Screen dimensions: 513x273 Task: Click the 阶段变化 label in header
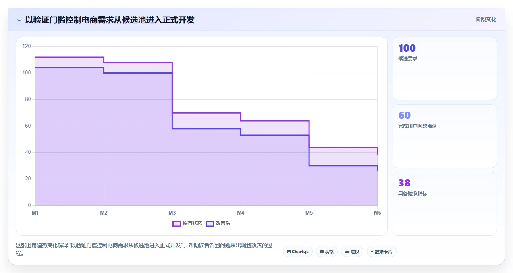(486, 19)
